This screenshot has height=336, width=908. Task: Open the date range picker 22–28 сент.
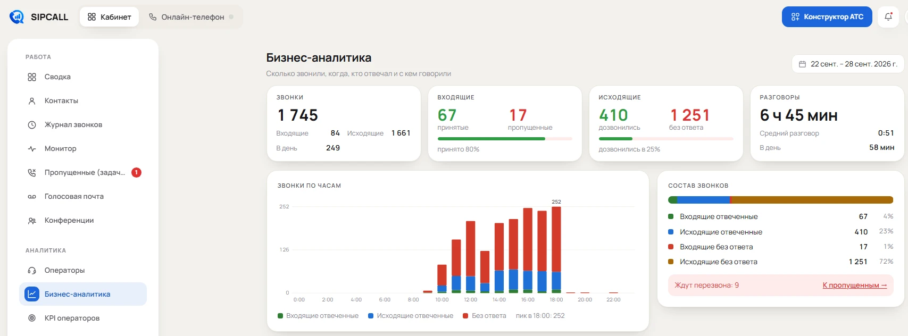coord(848,64)
